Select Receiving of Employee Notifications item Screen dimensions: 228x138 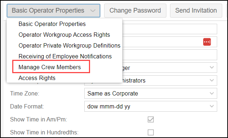pyautogui.click(x=65, y=57)
